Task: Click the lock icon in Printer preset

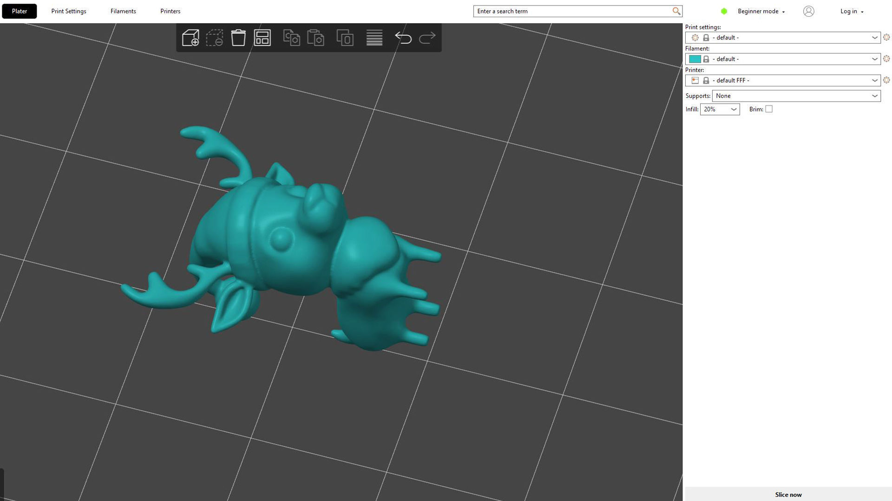Action: click(706, 80)
